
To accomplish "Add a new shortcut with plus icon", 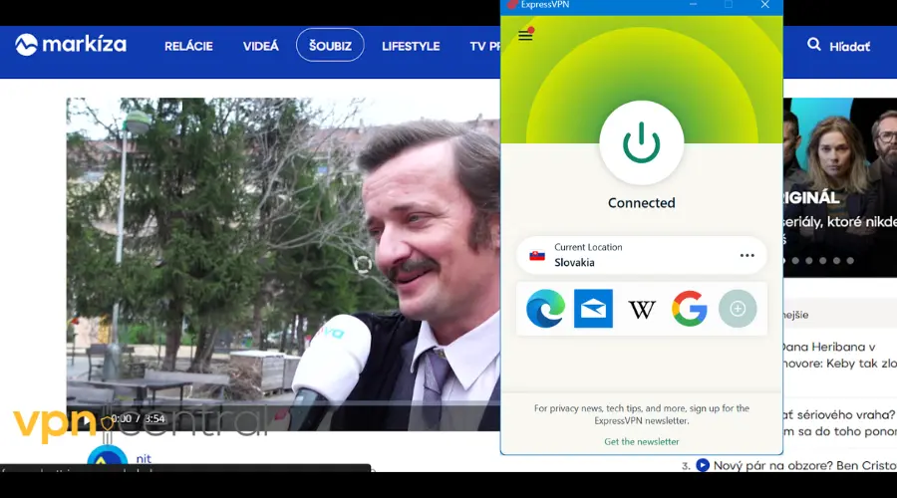I will (x=738, y=309).
